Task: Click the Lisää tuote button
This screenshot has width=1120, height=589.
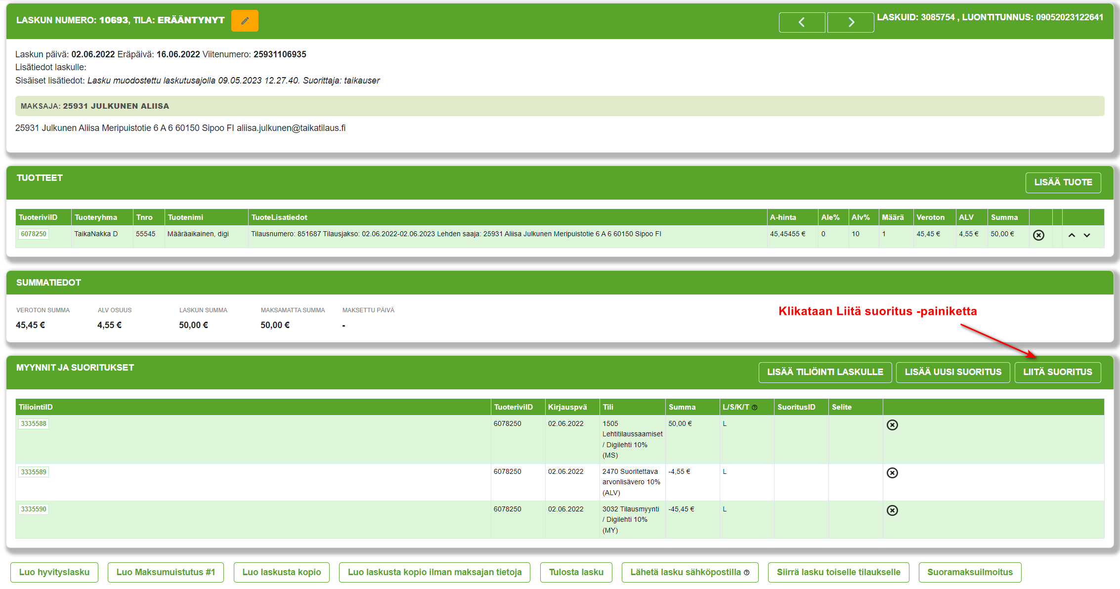Action: click(x=1063, y=182)
